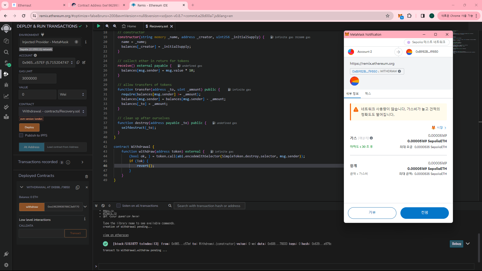Click terminal transaction search field

click(209, 206)
